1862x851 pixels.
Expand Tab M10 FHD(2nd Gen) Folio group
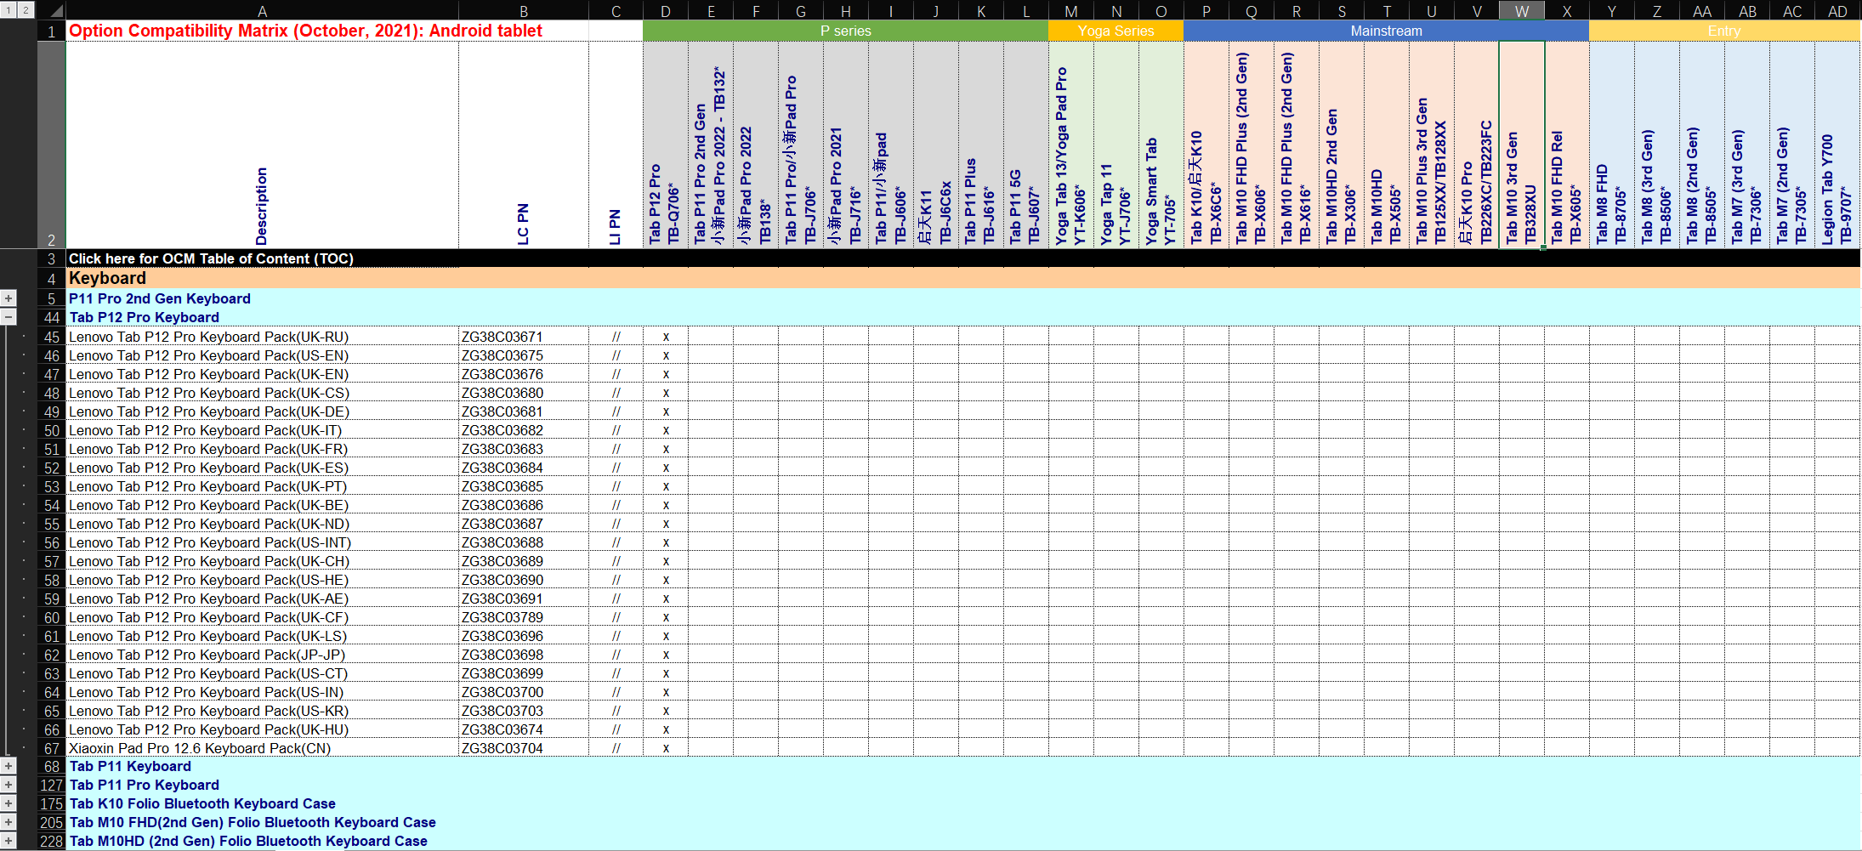click(9, 822)
